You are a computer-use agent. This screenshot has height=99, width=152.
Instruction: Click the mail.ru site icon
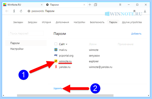pyautogui.click(x=56, y=50)
